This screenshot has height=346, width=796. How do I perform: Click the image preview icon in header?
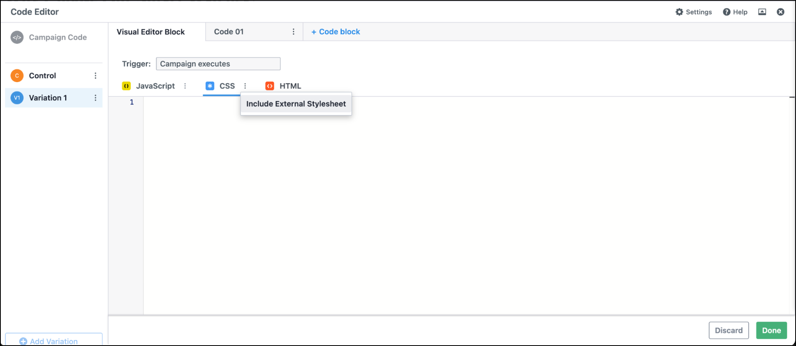(762, 12)
